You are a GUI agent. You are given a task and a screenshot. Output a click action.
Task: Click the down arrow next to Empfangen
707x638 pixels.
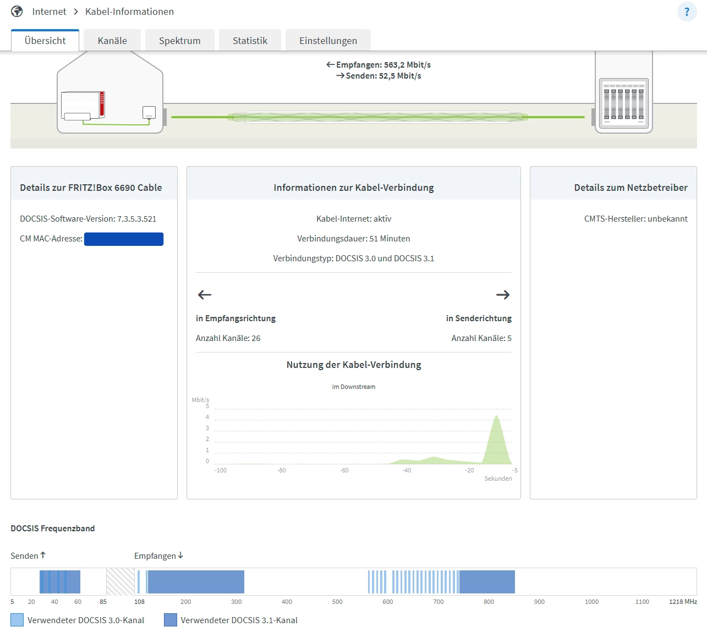pyautogui.click(x=180, y=555)
